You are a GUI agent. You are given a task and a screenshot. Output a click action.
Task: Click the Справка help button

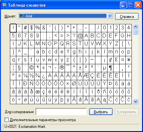pyautogui.click(x=127, y=17)
